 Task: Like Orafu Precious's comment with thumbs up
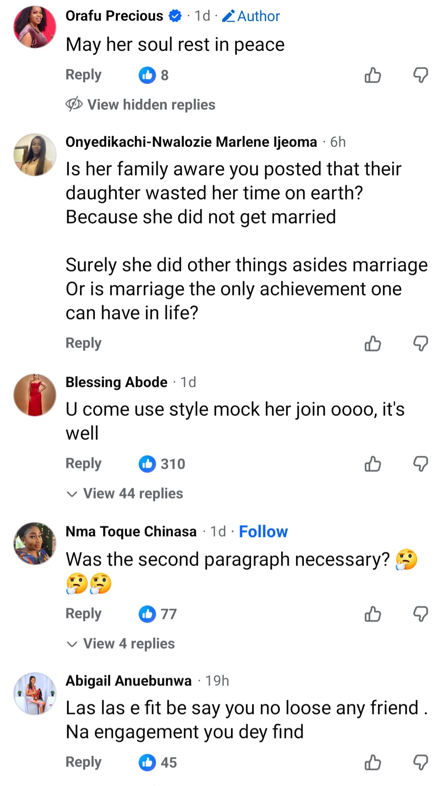(372, 75)
